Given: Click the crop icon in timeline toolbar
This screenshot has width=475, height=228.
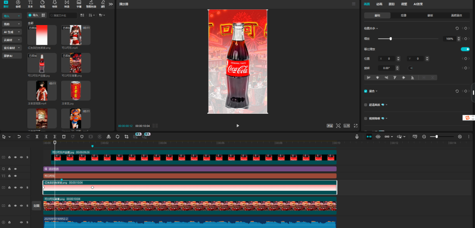Looking at the screenshot, I should 126,137.
